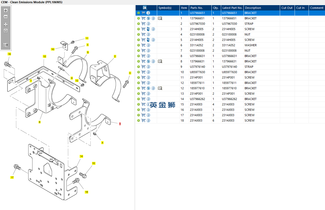Click the red callout 1 in the diagram
Image resolution: width=325 pixels, height=210 pixels.
coord(120,124)
